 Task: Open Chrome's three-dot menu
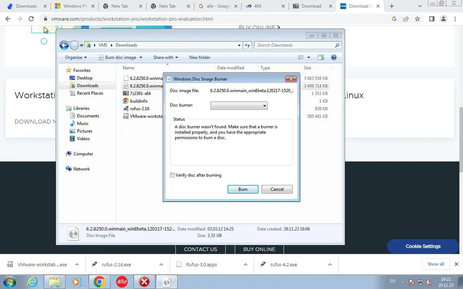(x=455, y=19)
